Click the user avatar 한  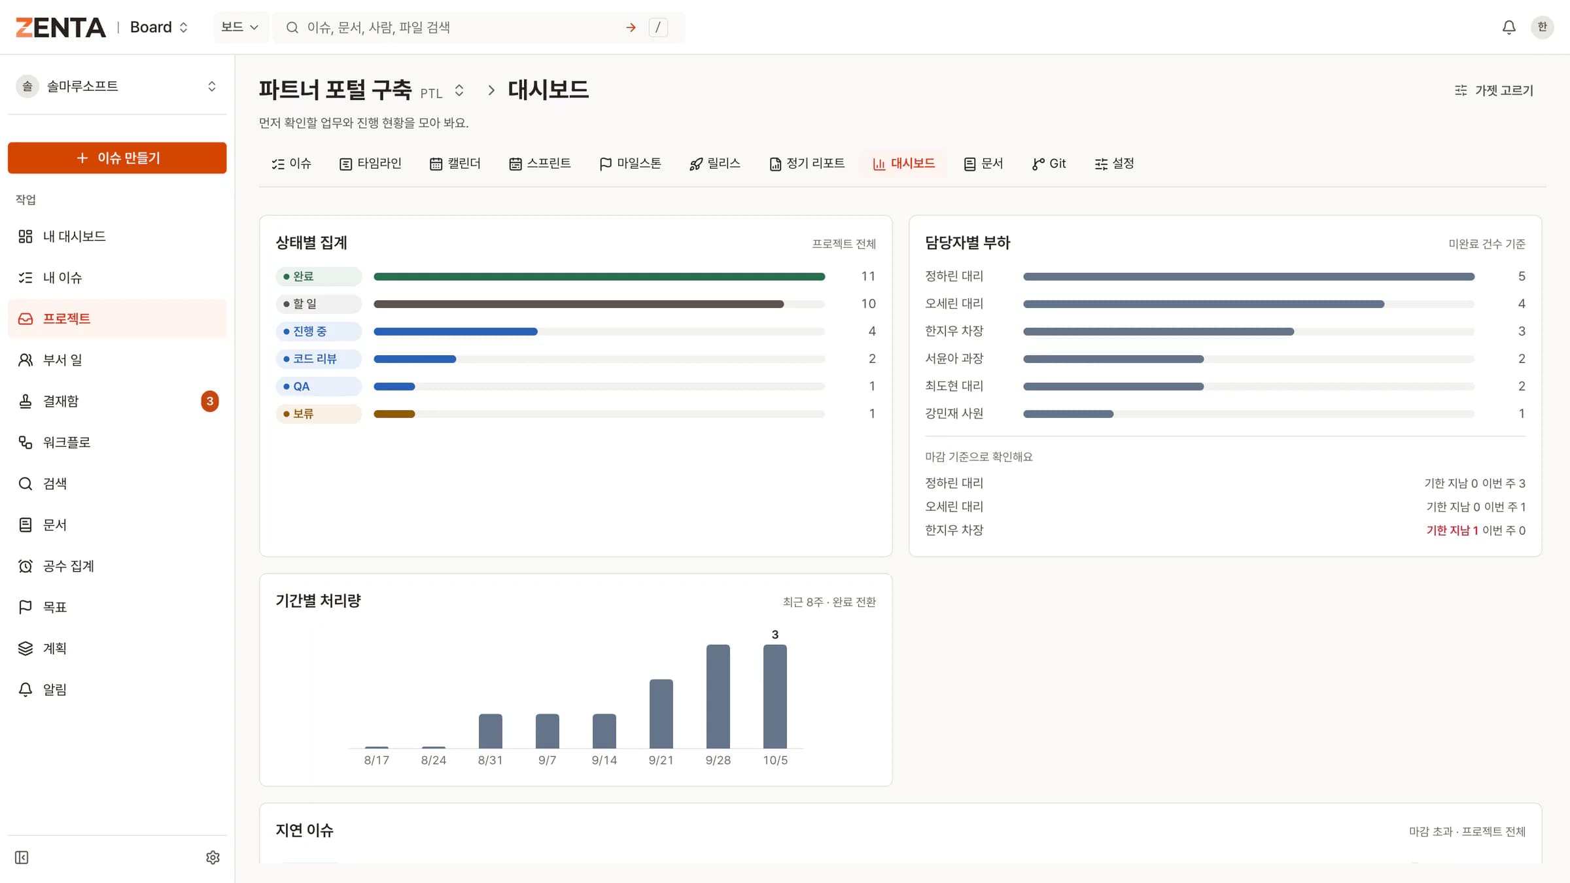(1542, 27)
